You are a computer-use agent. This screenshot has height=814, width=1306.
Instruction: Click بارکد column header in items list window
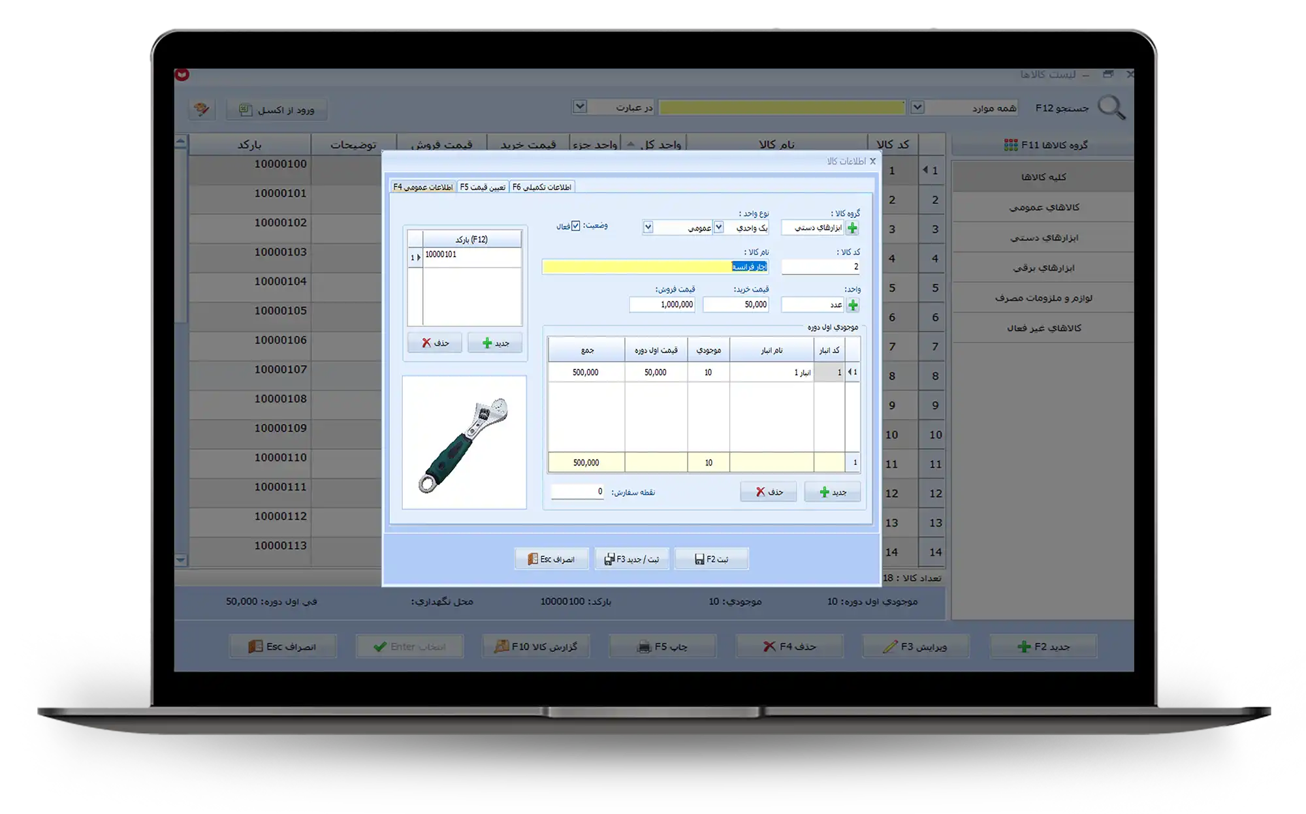(249, 144)
